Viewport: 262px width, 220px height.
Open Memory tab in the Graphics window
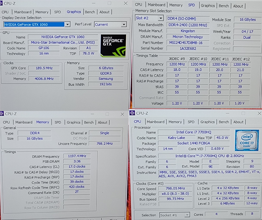coord(42,12)
